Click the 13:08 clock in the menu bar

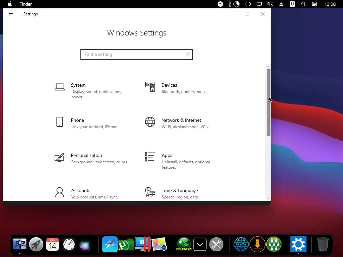pyautogui.click(x=330, y=4)
